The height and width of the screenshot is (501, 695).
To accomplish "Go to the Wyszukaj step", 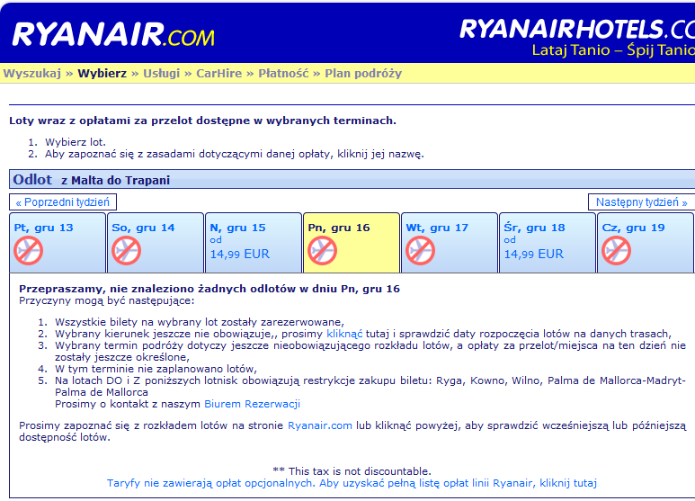I will [31, 73].
